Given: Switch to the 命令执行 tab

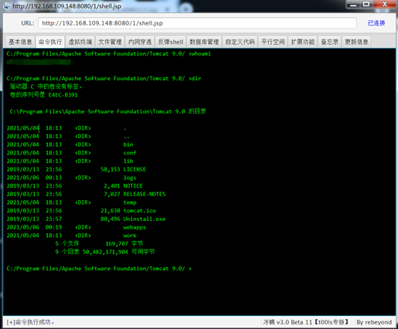Looking at the screenshot, I should [x=50, y=42].
